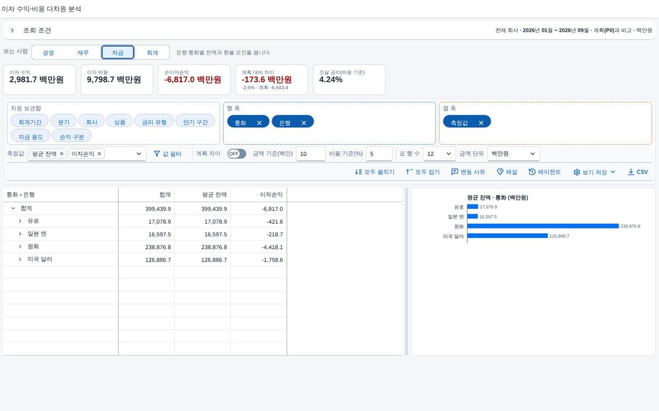This screenshot has width=659, height=411.
Task: Select the 상품 dimension chip
Action: click(x=119, y=121)
